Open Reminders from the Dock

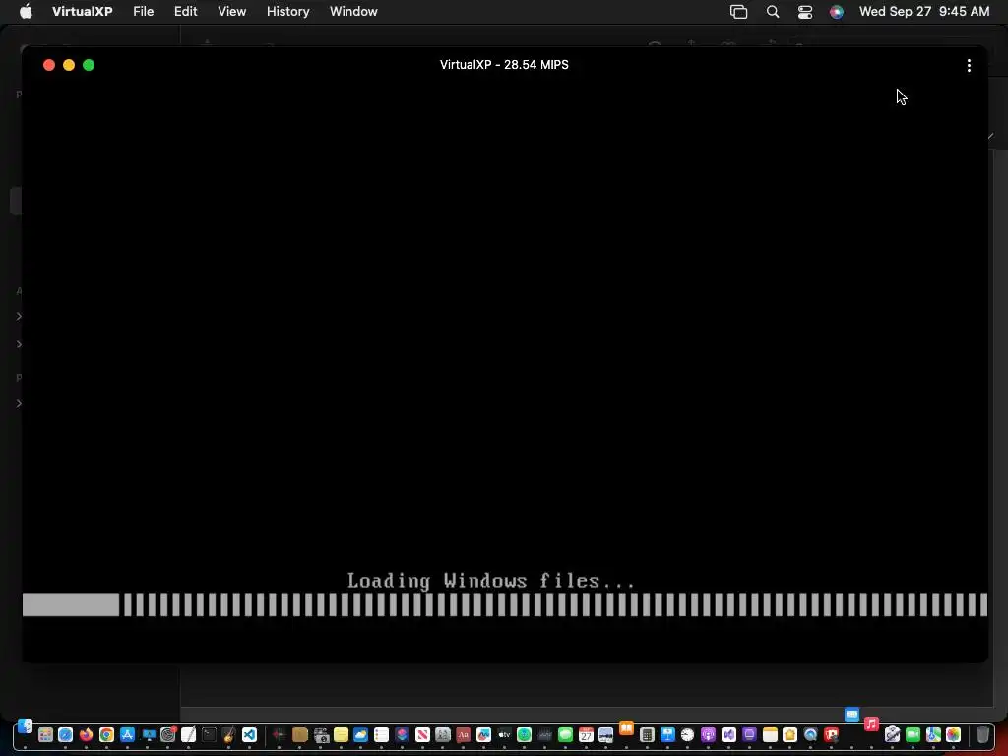click(381, 734)
